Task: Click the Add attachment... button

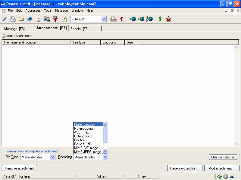Action: click(222, 168)
